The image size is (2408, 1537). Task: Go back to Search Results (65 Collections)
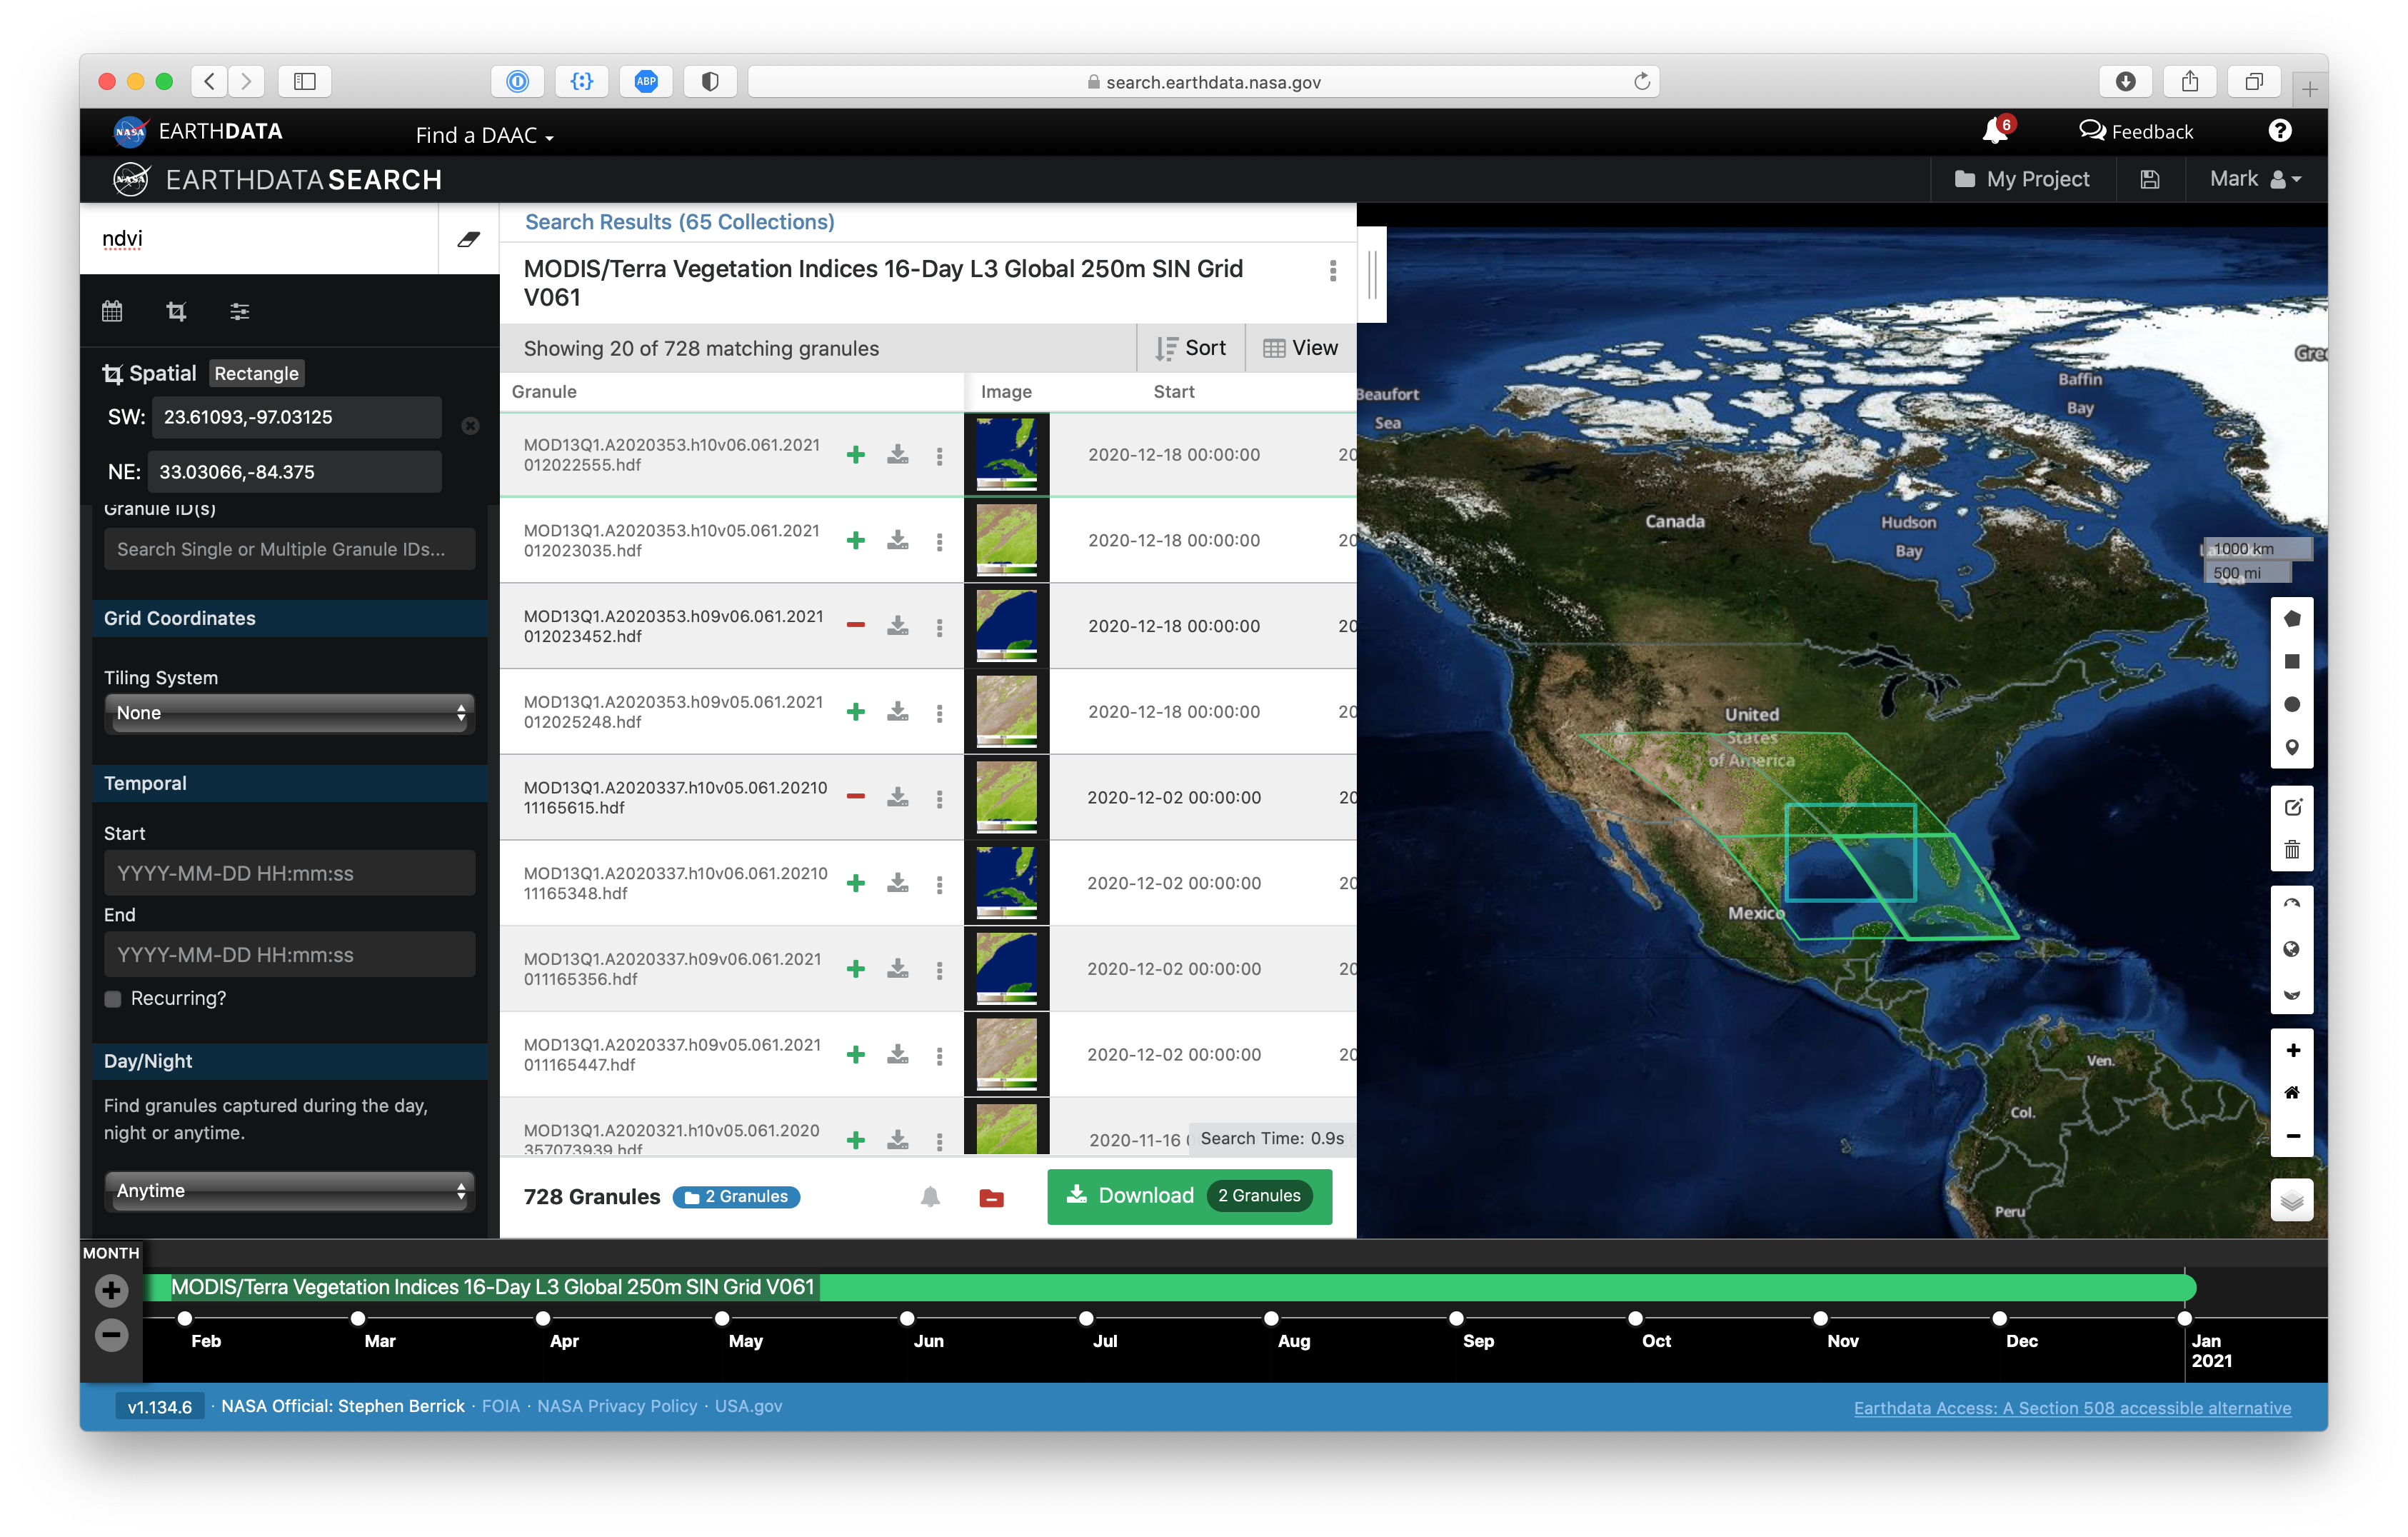pos(680,222)
